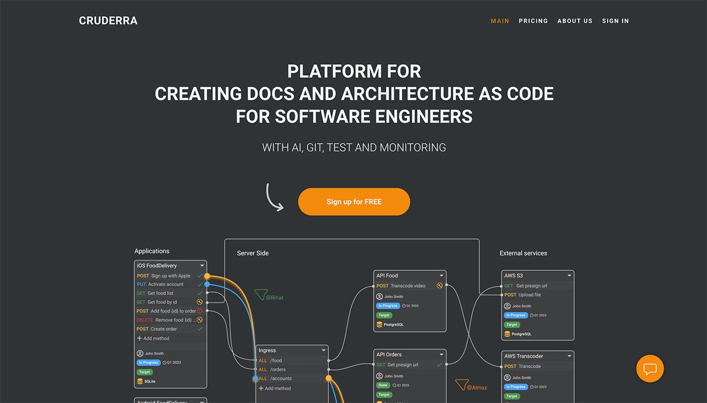Click the blue In Progress badge in API Food
Screen dimensions: 707x403
coord(388,306)
